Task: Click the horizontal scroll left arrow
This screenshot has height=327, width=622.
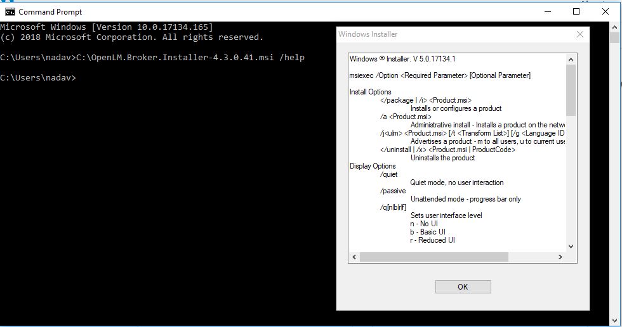Action: (354, 257)
